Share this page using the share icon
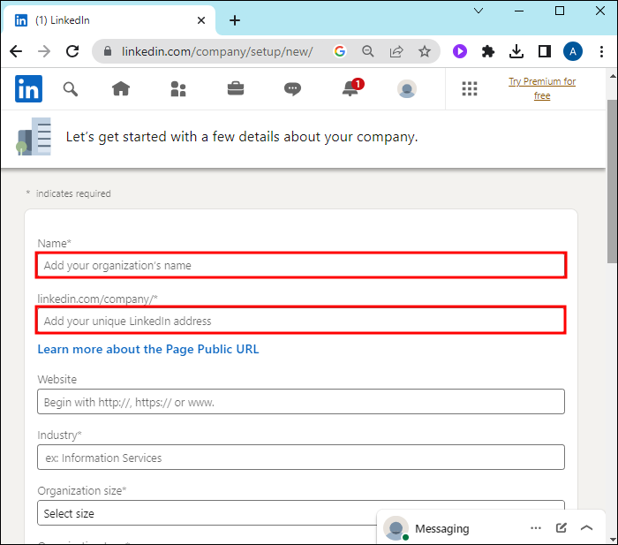 point(396,51)
